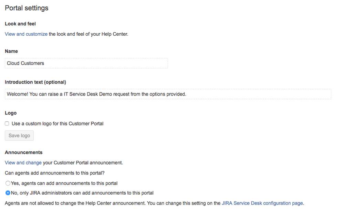Click 'No, only JIRA administrators' label text
The height and width of the screenshot is (221, 344).
pyautogui.click(x=82, y=193)
